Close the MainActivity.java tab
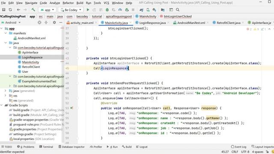This screenshot has width=274, height=154. tap(130, 23)
